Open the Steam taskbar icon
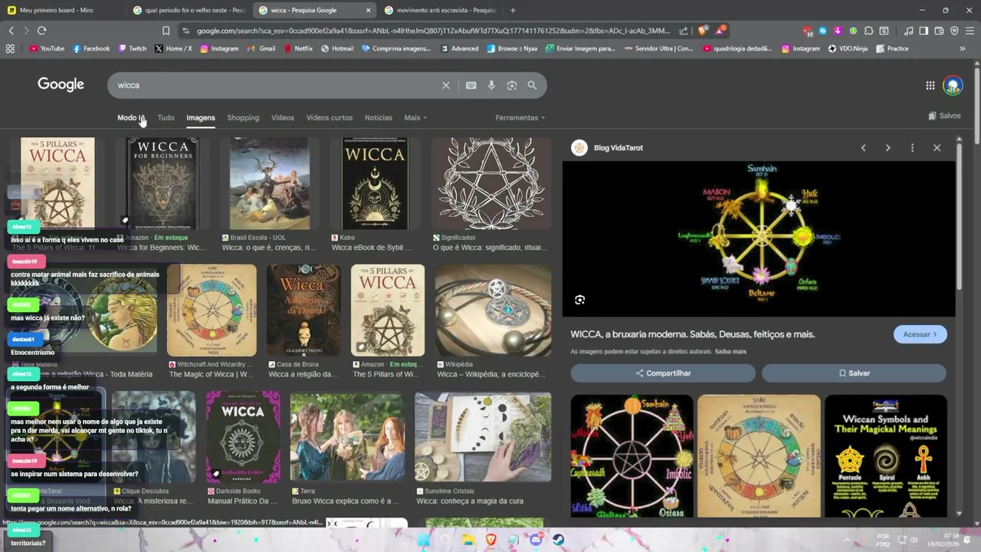The height and width of the screenshot is (552, 981). tap(559, 540)
